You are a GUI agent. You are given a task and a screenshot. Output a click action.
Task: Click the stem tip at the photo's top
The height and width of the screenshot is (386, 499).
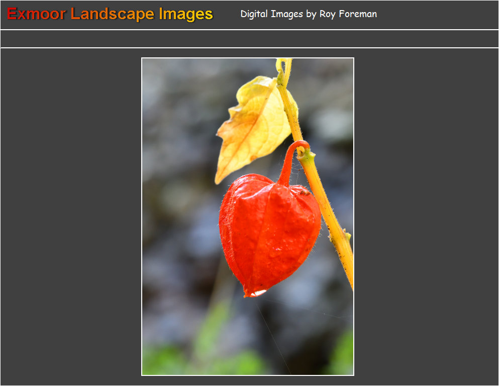click(283, 64)
